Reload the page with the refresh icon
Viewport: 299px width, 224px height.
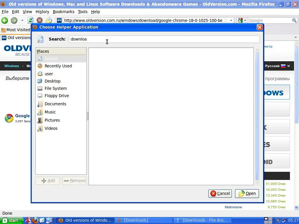click(x=30, y=20)
